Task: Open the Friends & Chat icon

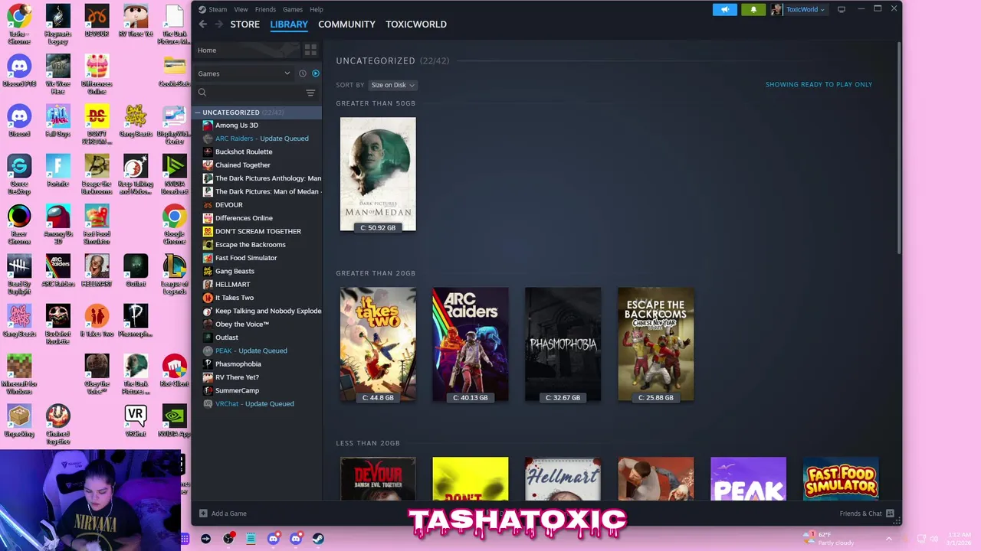Action: (x=890, y=514)
